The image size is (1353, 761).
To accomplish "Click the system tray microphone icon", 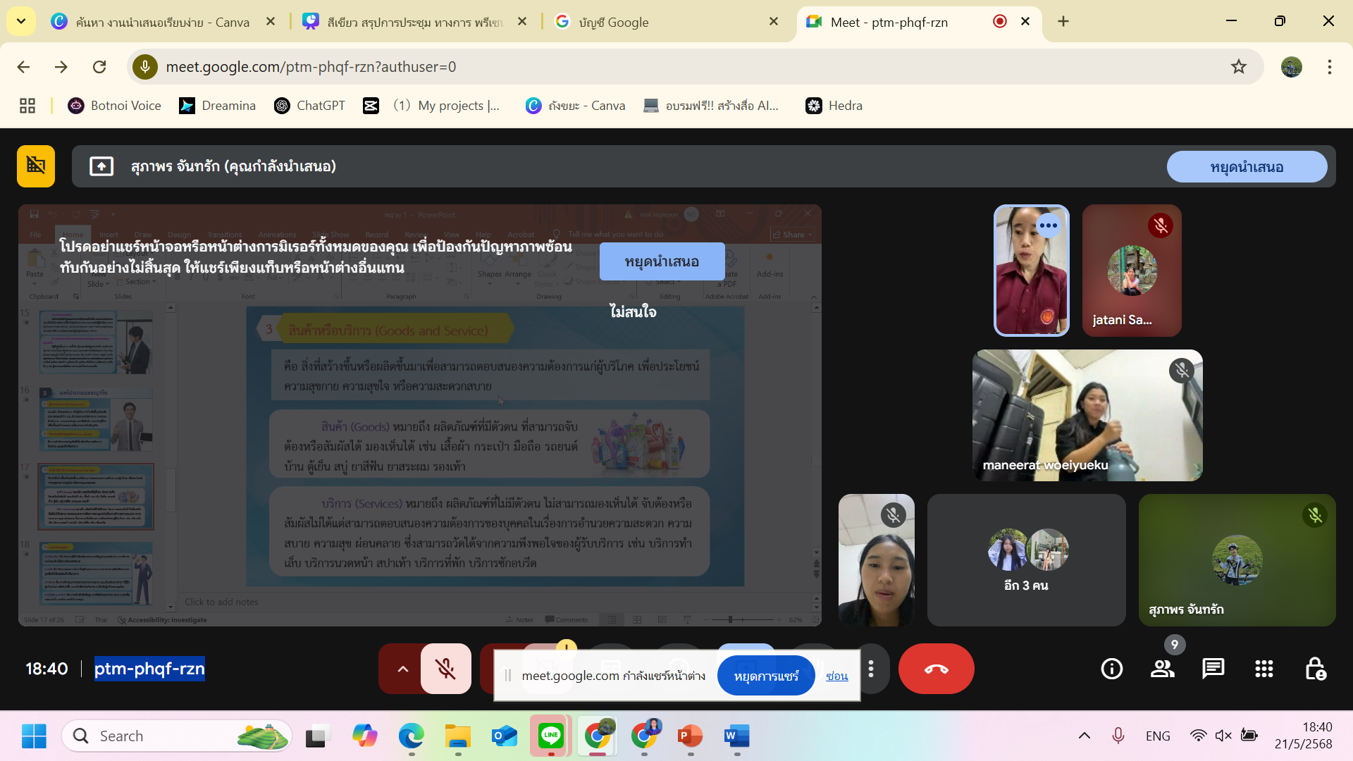I will point(1118,736).
